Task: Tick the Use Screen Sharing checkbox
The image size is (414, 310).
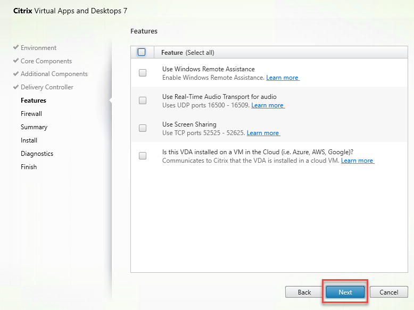Action: click(143, 128)
